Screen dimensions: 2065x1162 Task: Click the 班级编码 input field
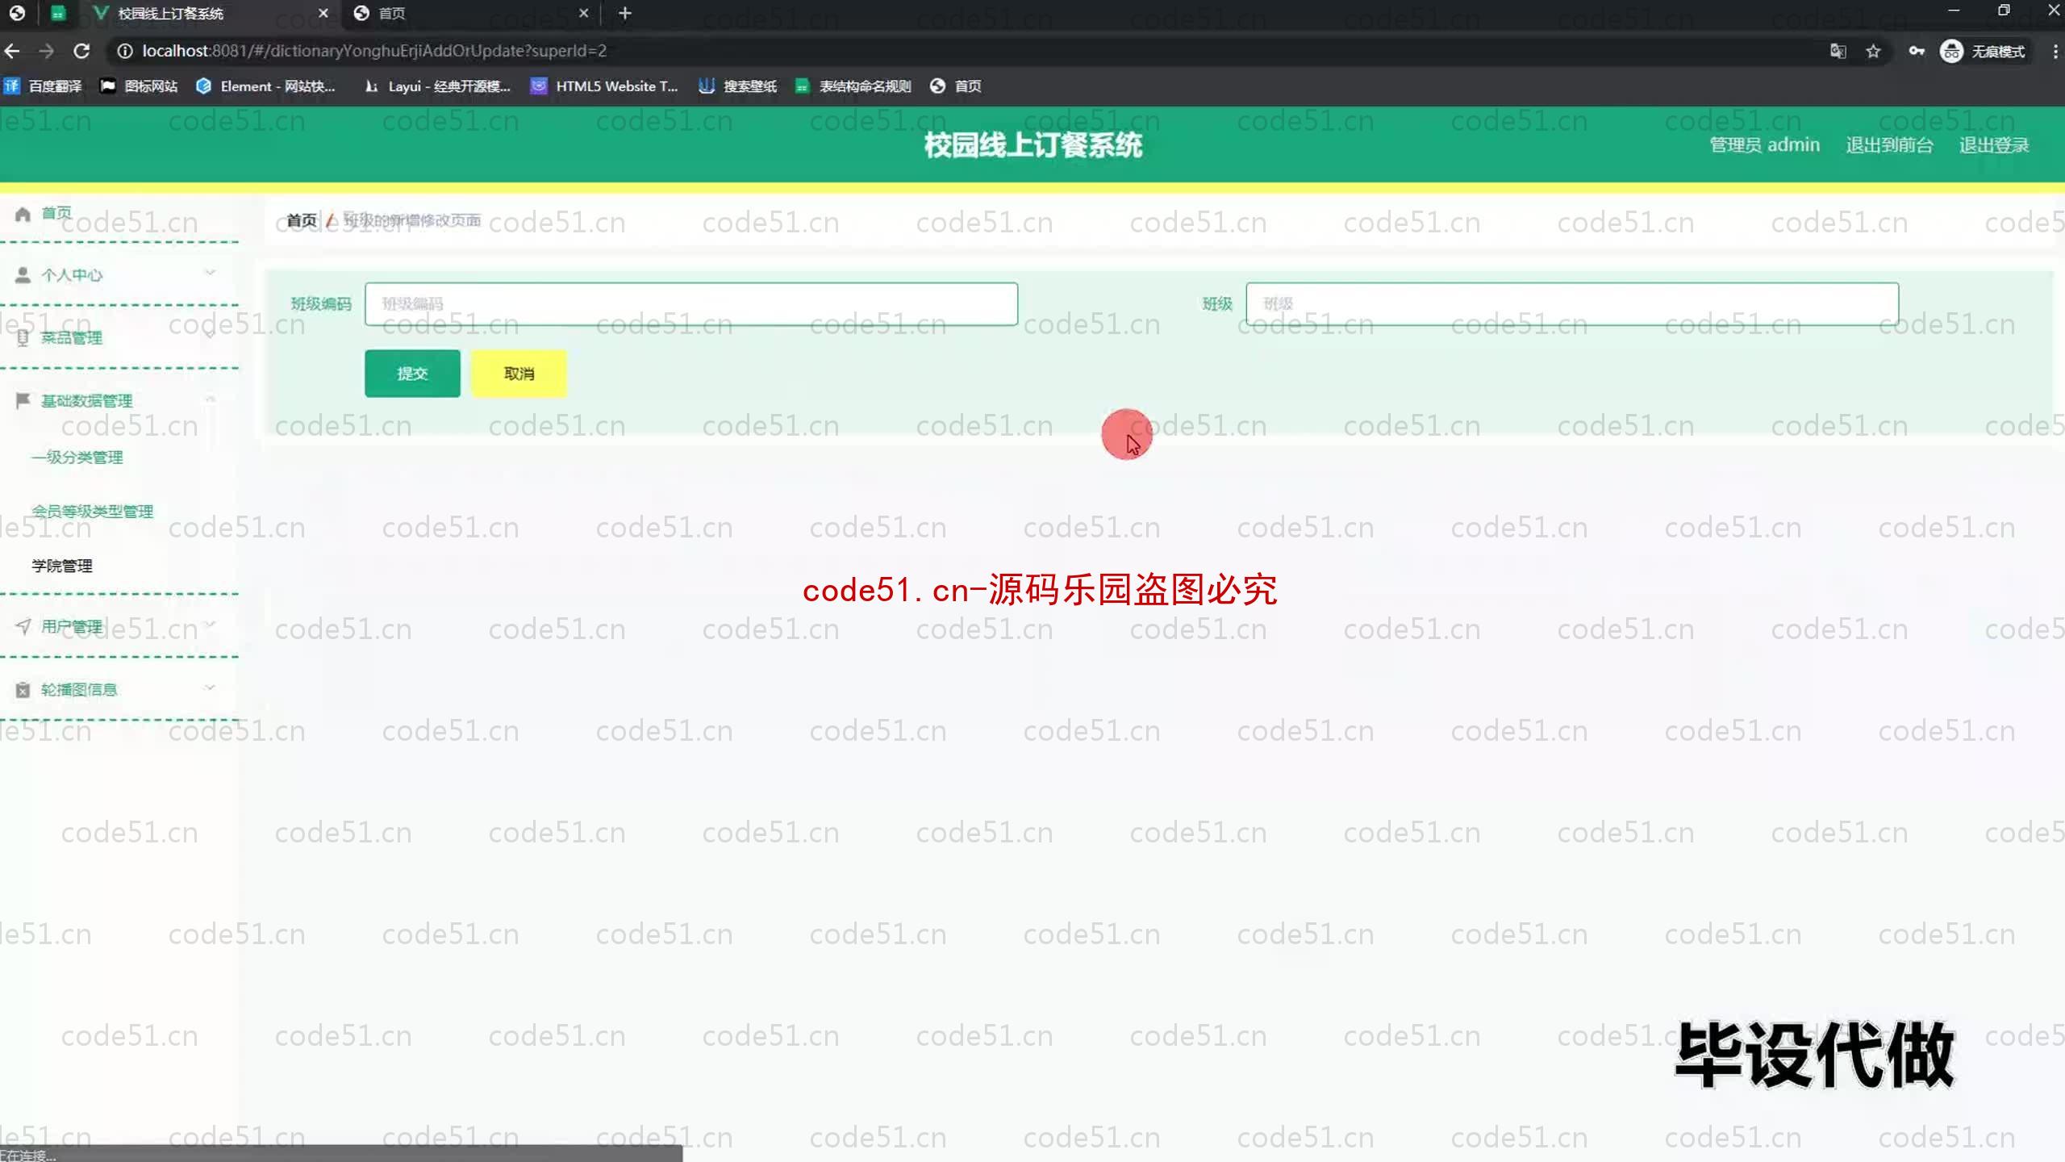point(691,304)
